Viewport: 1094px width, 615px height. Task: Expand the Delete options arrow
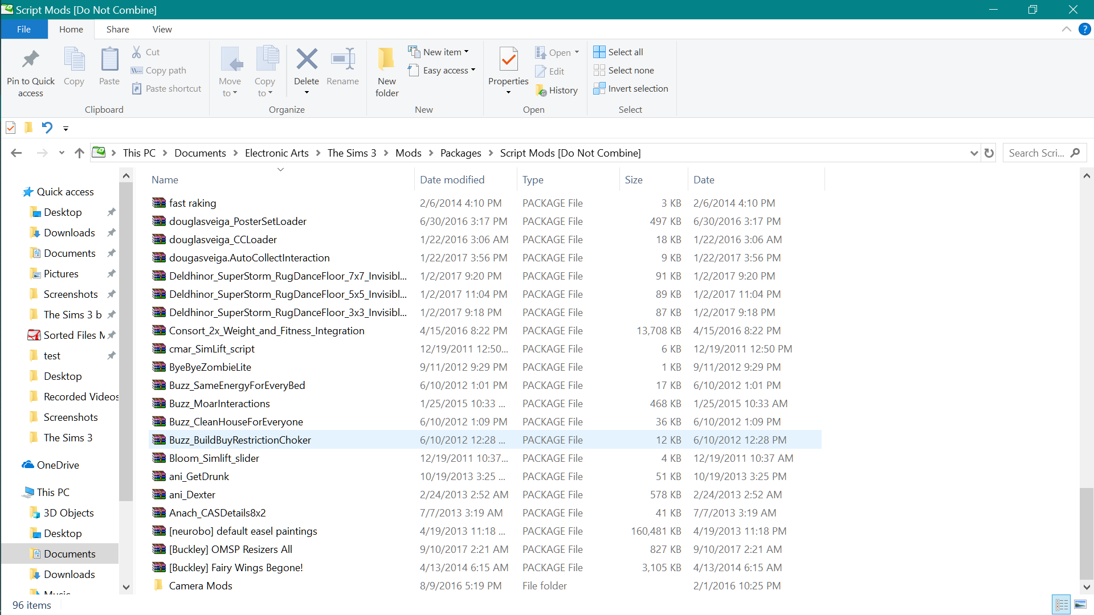click(x=307, y=93)
